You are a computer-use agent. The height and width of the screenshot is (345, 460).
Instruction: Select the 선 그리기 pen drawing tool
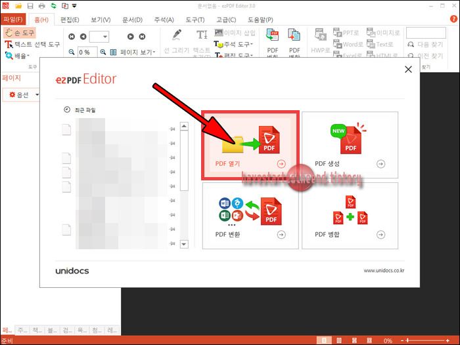click(x=177, y=41)
